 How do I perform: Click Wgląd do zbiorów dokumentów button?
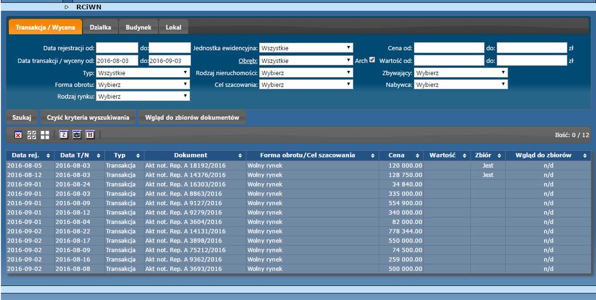[192, 117]
